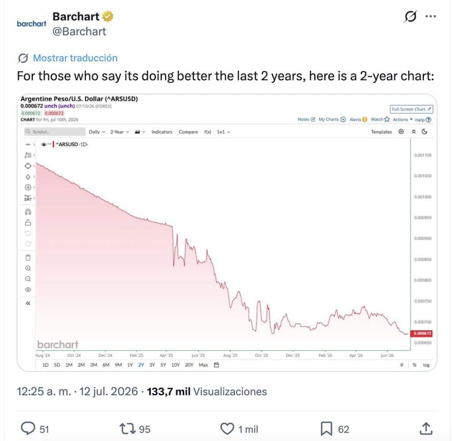The height and width of the screenshot is (441, 452).
Task: Select the magnet snap tool
Action: click(x=28, y=212)
